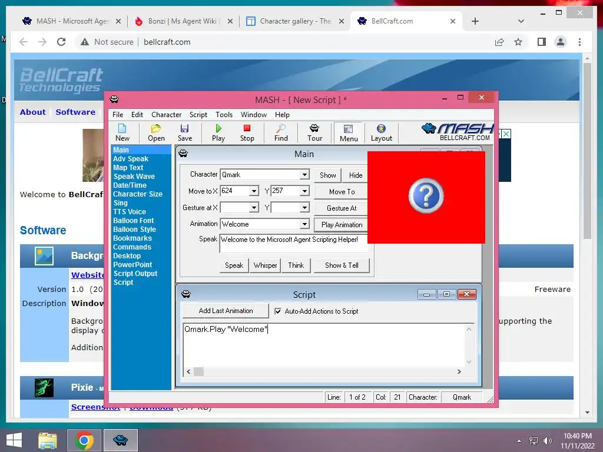Open the Edit menu in MASH
Image resolution: width=603 pixels, height=452 pixels.
click(x=137, y=115)
